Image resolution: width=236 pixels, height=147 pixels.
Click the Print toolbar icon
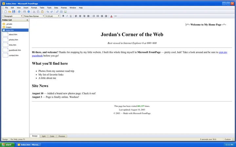[25, 12]
